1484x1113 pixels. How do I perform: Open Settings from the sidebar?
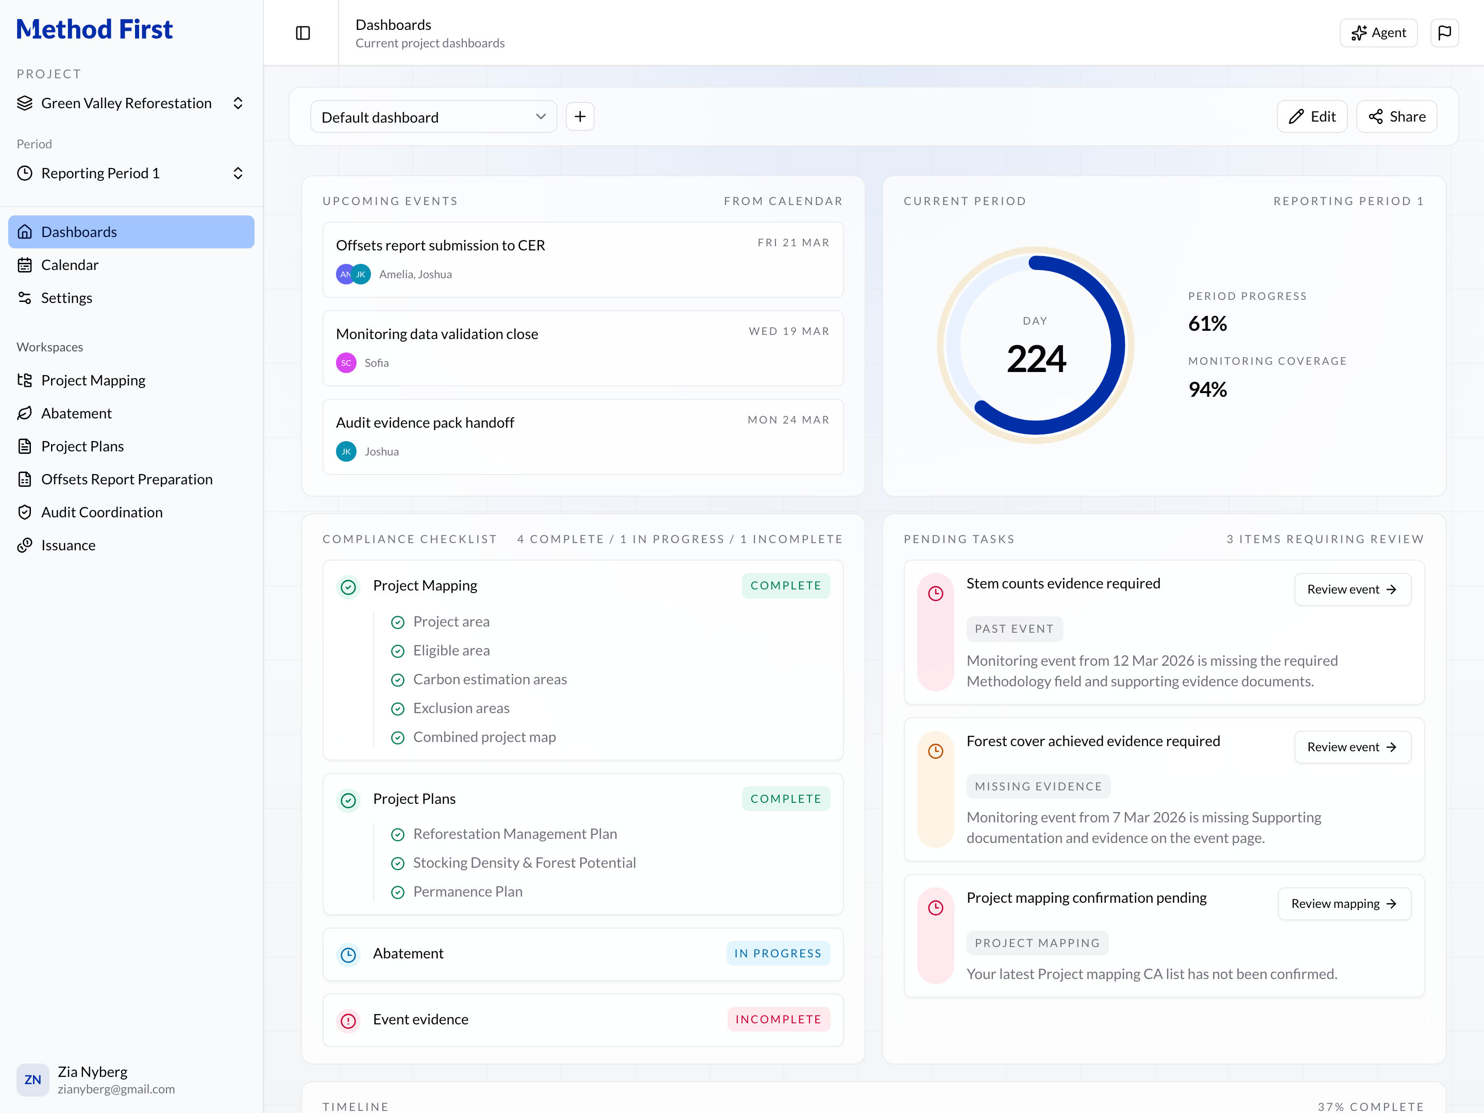(x=131, y=298)
